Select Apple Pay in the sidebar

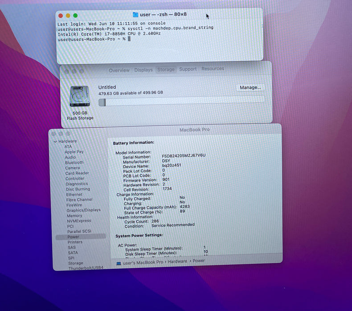click(x=74, y=152)
